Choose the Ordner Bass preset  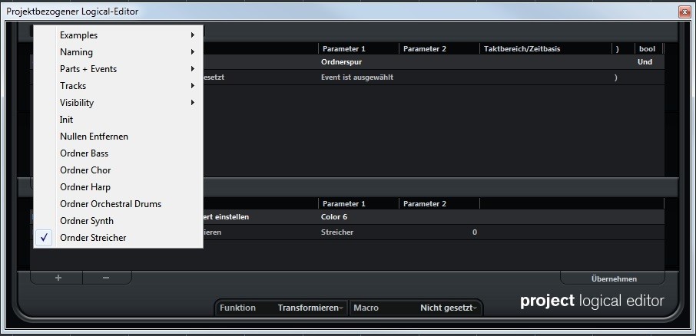point(118,153)
